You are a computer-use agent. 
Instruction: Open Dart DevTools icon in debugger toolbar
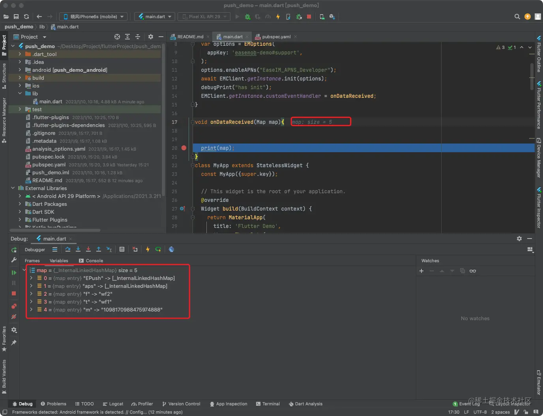(x=171, y=249)
